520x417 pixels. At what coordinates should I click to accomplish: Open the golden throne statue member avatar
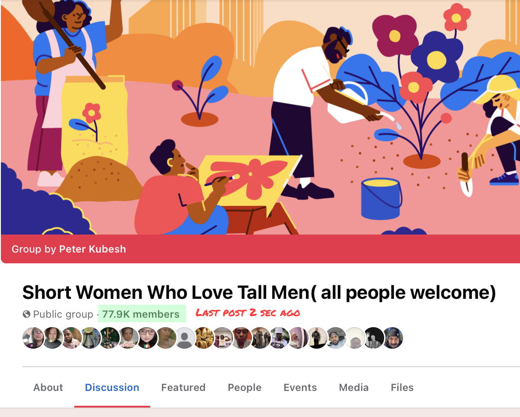click(204, 338)
